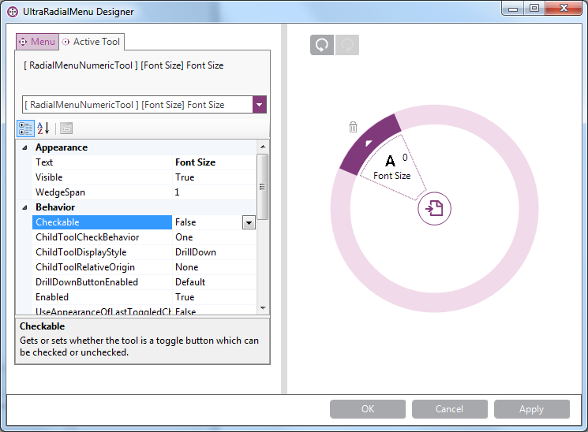Image resolution: width=588 pixels, height=432 pixels.
Task: Click the Apply button
Action: click(531, 409)
